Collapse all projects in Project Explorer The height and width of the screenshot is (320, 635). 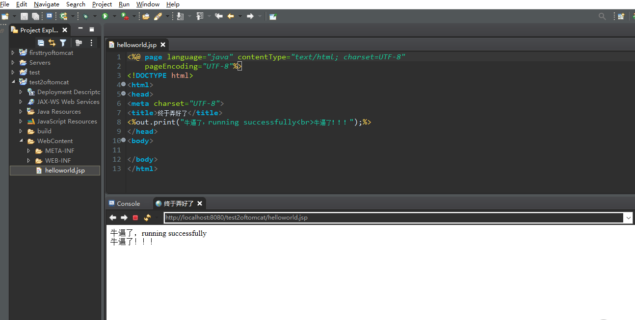click(x=41, y=43)
